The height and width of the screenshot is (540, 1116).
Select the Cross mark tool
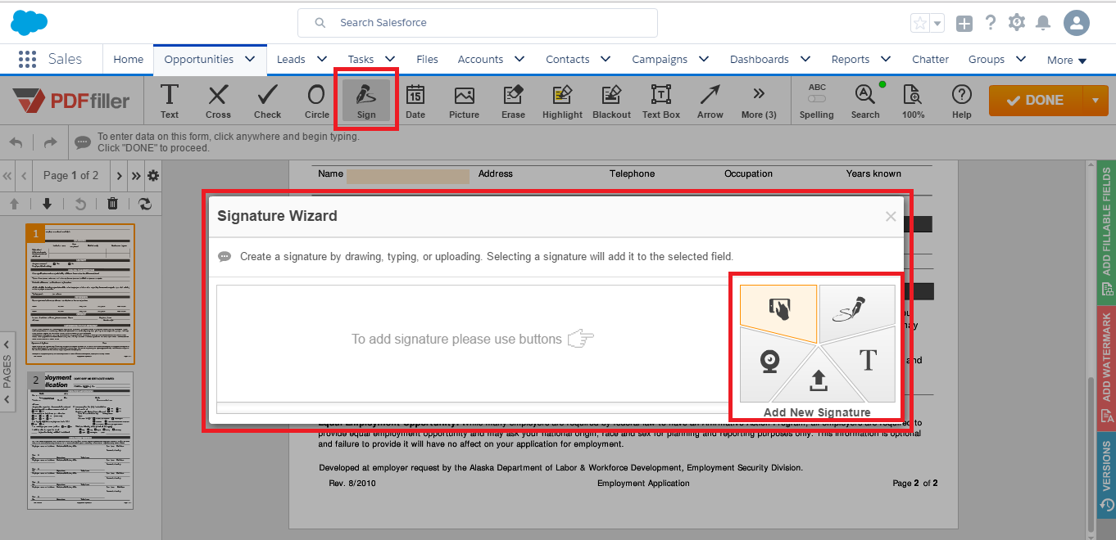(x=218, y=101)
